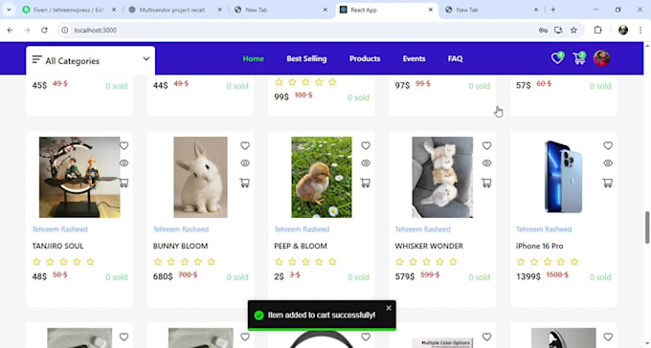Open the BUNNY BLOOM product title

click(180, 246)
